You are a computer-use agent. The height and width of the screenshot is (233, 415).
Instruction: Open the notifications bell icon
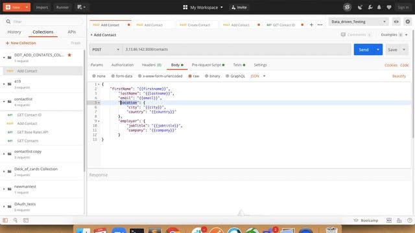[379, 7]
